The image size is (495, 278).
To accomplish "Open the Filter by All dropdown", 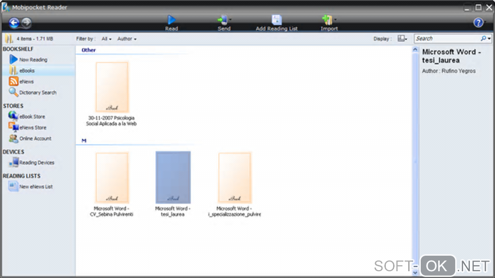I will pyautogui.click(x=106, y=39).
